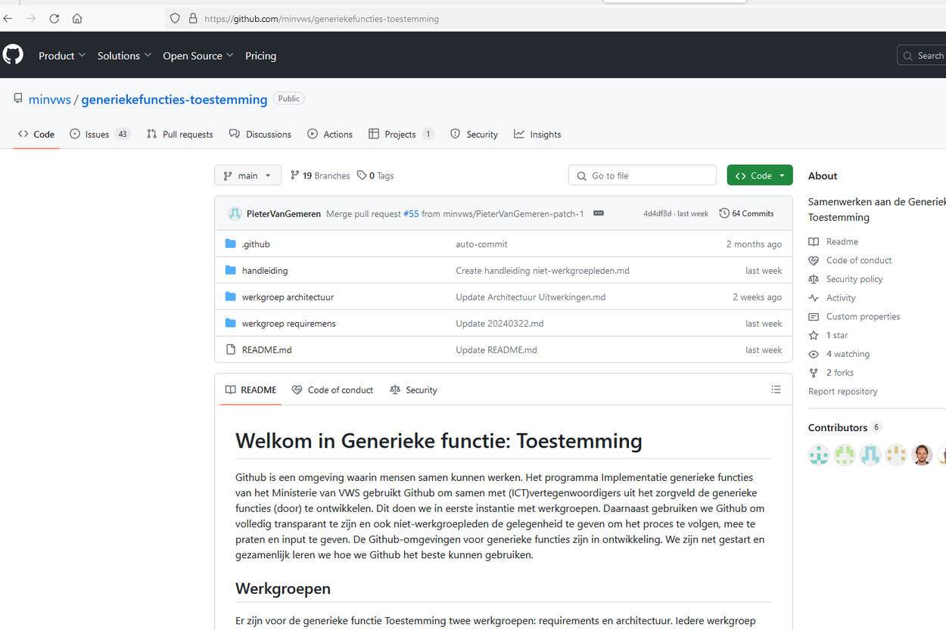
Task: Switch to the Issues tab
Action: click(x=100, y=134)
